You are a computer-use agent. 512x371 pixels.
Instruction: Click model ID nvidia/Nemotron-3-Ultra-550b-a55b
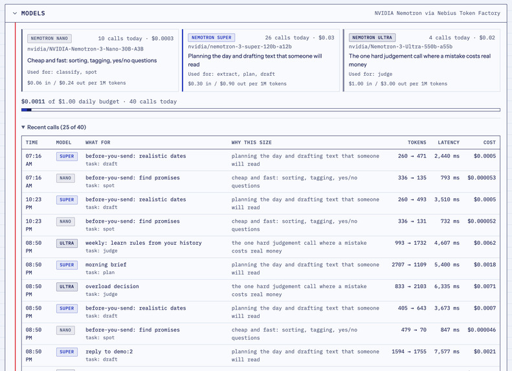(x=400, y=47)
